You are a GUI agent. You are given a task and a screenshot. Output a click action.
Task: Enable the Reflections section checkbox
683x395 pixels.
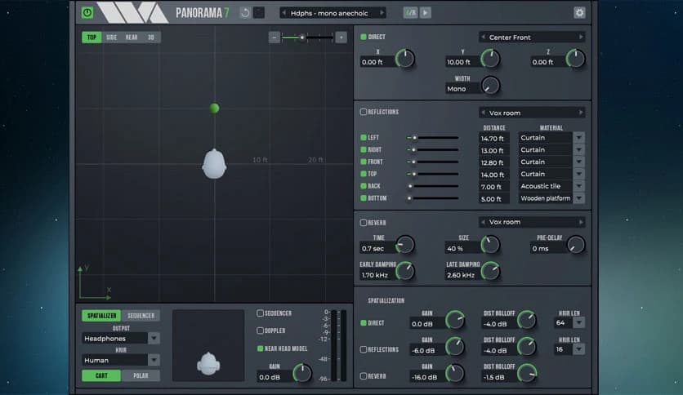364,112
